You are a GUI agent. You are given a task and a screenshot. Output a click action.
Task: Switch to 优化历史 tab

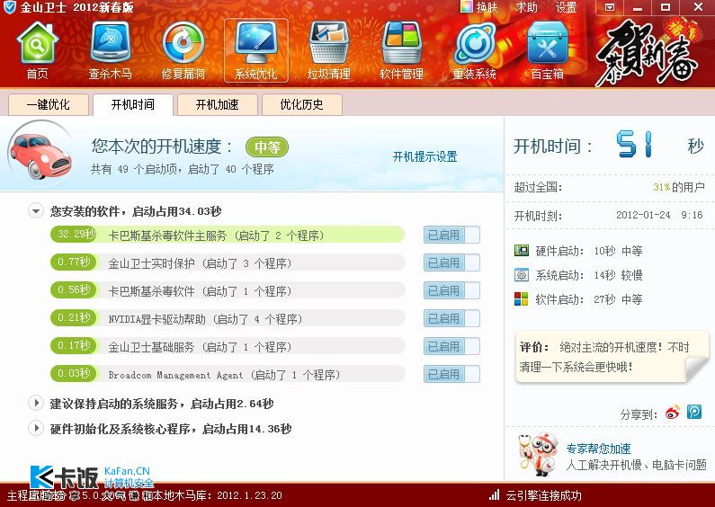point(301,105)
